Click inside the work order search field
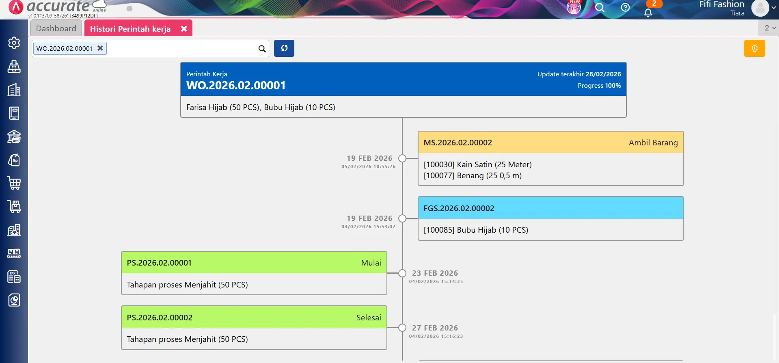 [181, 48]
